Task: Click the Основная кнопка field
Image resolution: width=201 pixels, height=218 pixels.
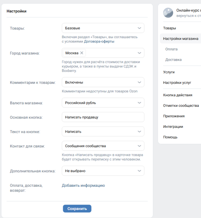Action: click(x=103, y=117)
